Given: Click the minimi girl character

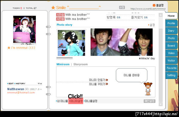Looking at the screenshot, I should [148, 89].
